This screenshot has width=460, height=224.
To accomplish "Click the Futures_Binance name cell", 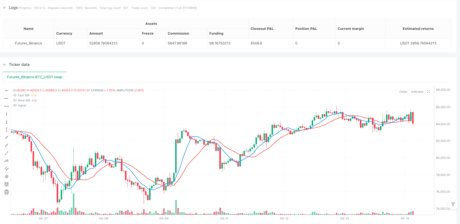I will click(x=28, y=43).
